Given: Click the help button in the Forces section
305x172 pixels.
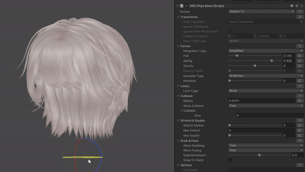Looking at the screenshot, I should click(300, 46).
